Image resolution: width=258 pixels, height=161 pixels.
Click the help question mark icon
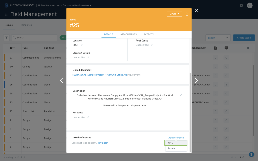pyautogui.click(x=241, y=5)
